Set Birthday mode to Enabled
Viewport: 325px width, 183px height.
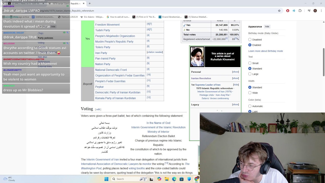250,45
